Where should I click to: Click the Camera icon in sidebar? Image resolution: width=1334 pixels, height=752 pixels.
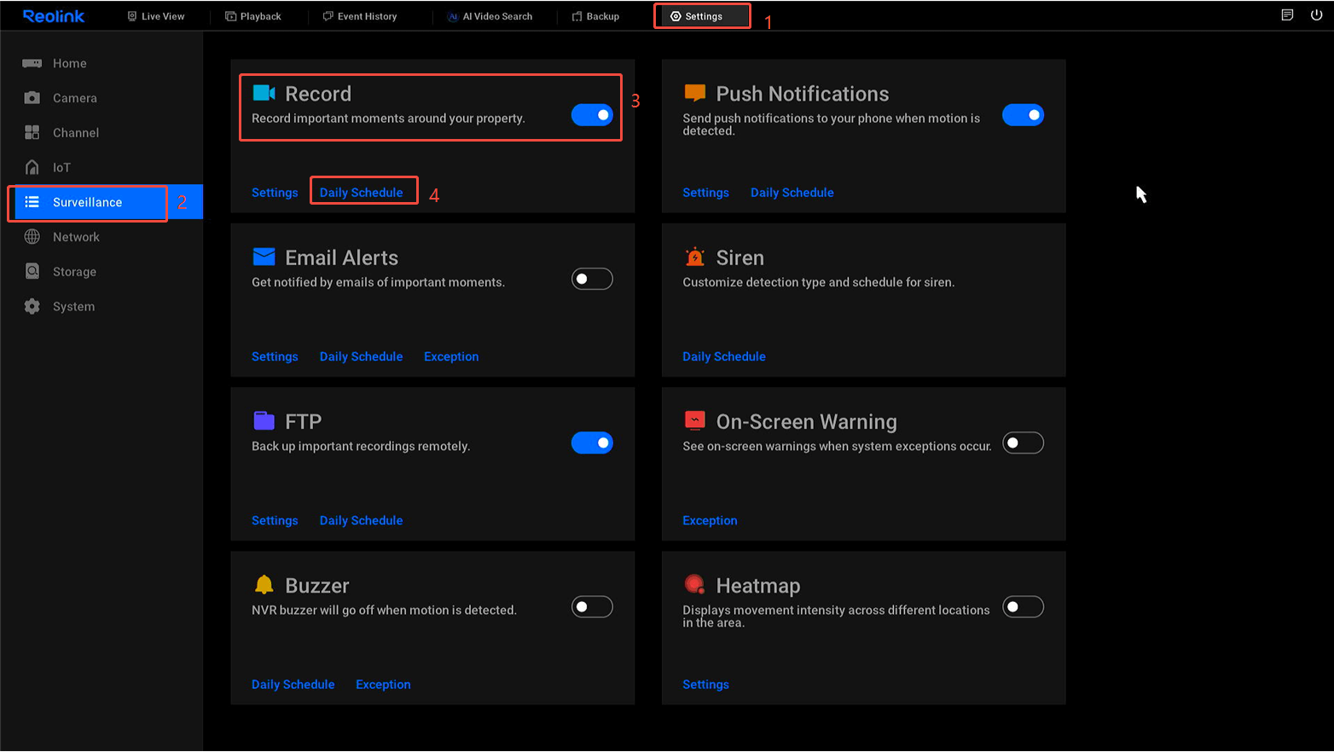(32, 98)
